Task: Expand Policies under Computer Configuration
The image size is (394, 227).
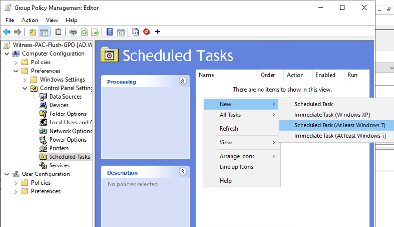Action: coord(16,62)
